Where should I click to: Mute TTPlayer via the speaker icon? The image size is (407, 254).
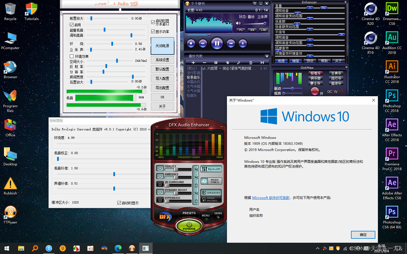(238, 23)
